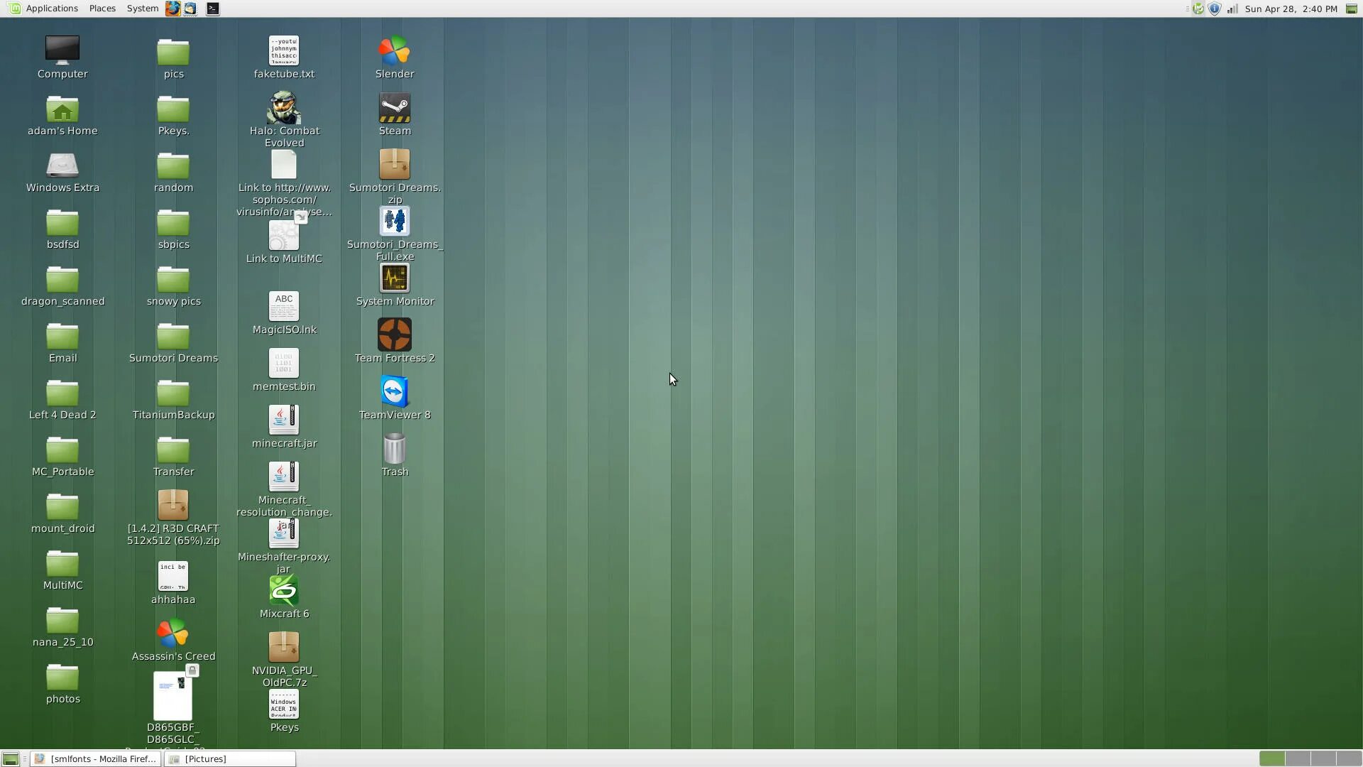Open the TeamViewer 8 icon
1363x767 pixels.
coord(394,392)
